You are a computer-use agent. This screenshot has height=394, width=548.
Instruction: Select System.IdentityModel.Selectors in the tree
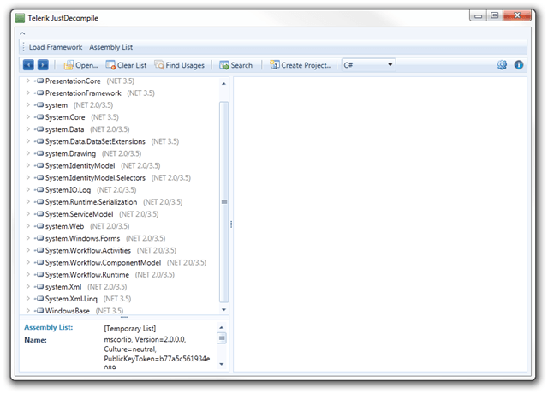coord(95,178)
